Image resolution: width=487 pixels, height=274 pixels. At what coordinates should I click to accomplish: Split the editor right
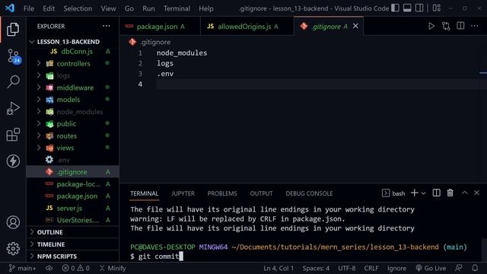click(x=460, y=26)
